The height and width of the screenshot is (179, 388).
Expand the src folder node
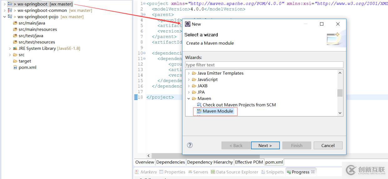click(10, 55)
